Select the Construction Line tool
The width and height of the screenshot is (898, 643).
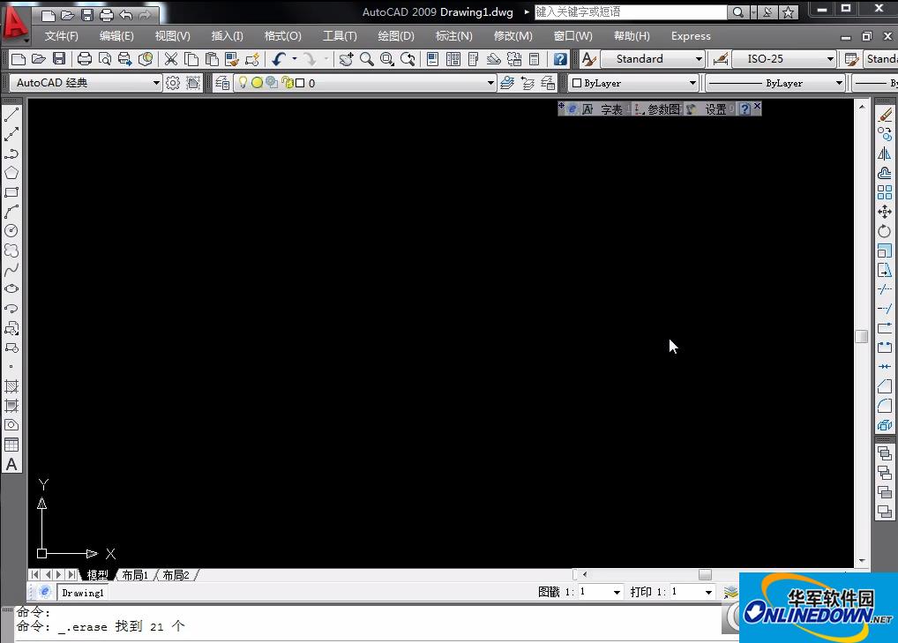[11, 134]
